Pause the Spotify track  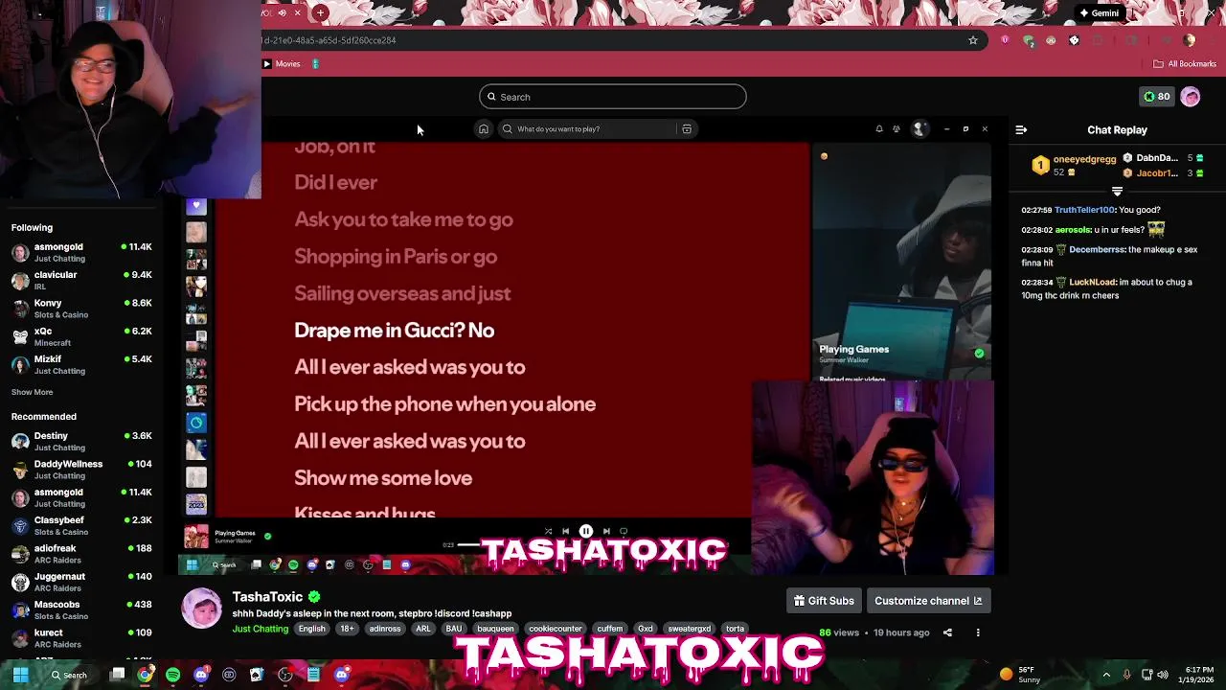point(586,531)
